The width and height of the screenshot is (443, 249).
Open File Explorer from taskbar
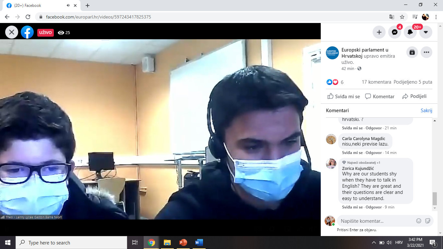coord(167,243)
